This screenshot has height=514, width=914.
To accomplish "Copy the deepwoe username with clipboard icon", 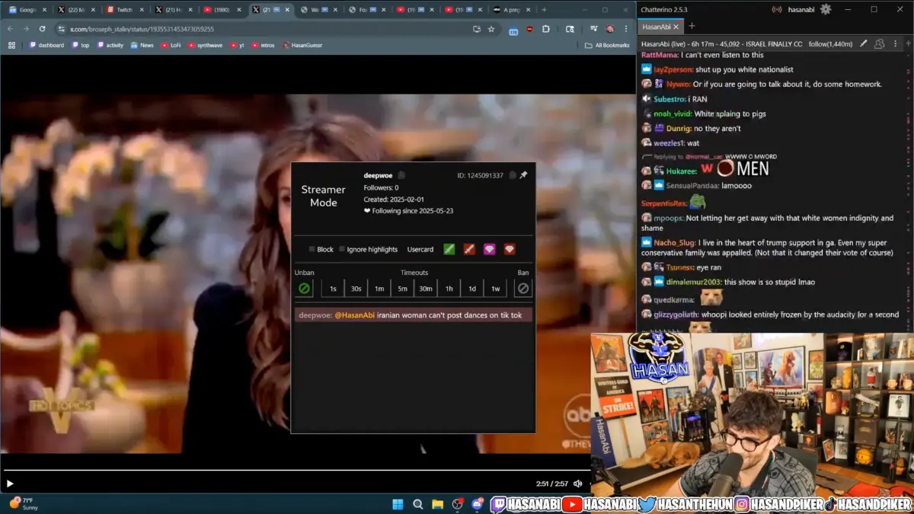I will point(401,175).
